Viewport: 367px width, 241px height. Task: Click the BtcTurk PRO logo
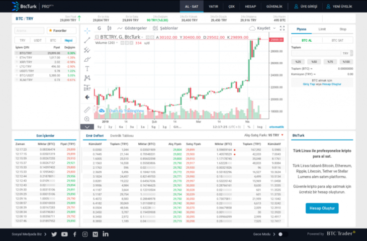click(x=33, y=7)
